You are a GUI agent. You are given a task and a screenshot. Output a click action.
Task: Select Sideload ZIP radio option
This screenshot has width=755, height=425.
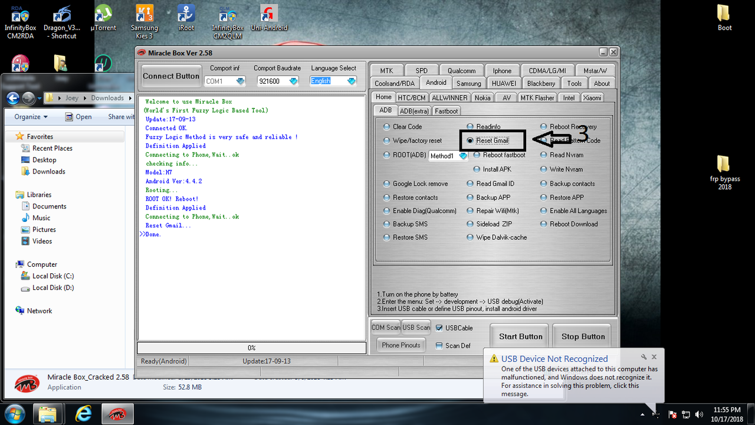(470, 224)
